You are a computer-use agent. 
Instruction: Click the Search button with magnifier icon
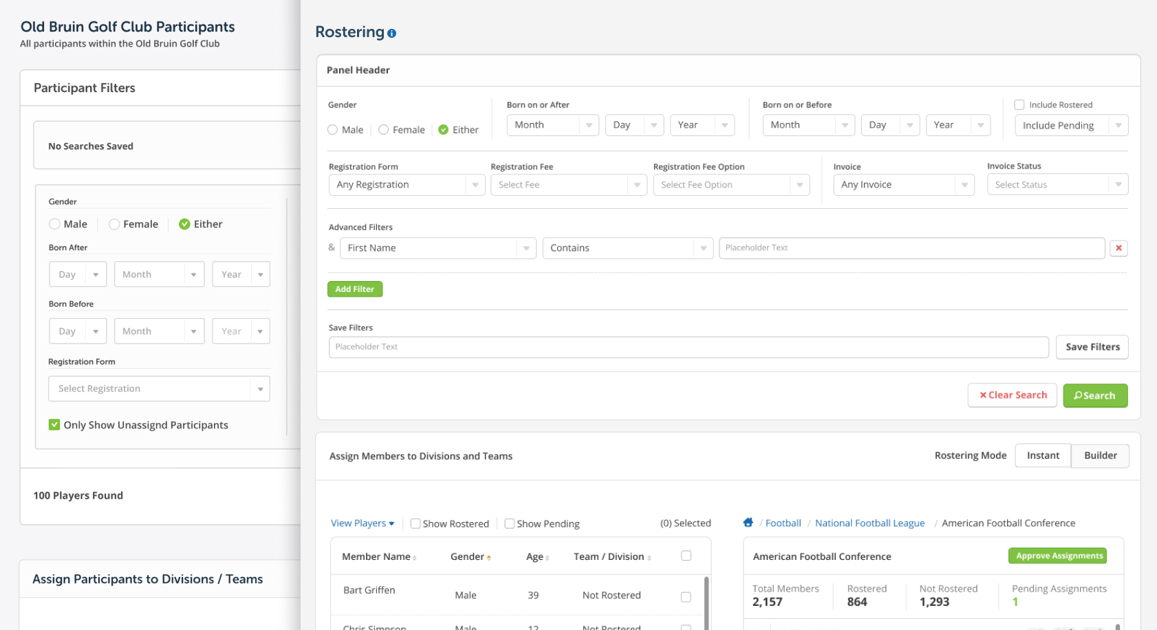[x=1094, y=396]
